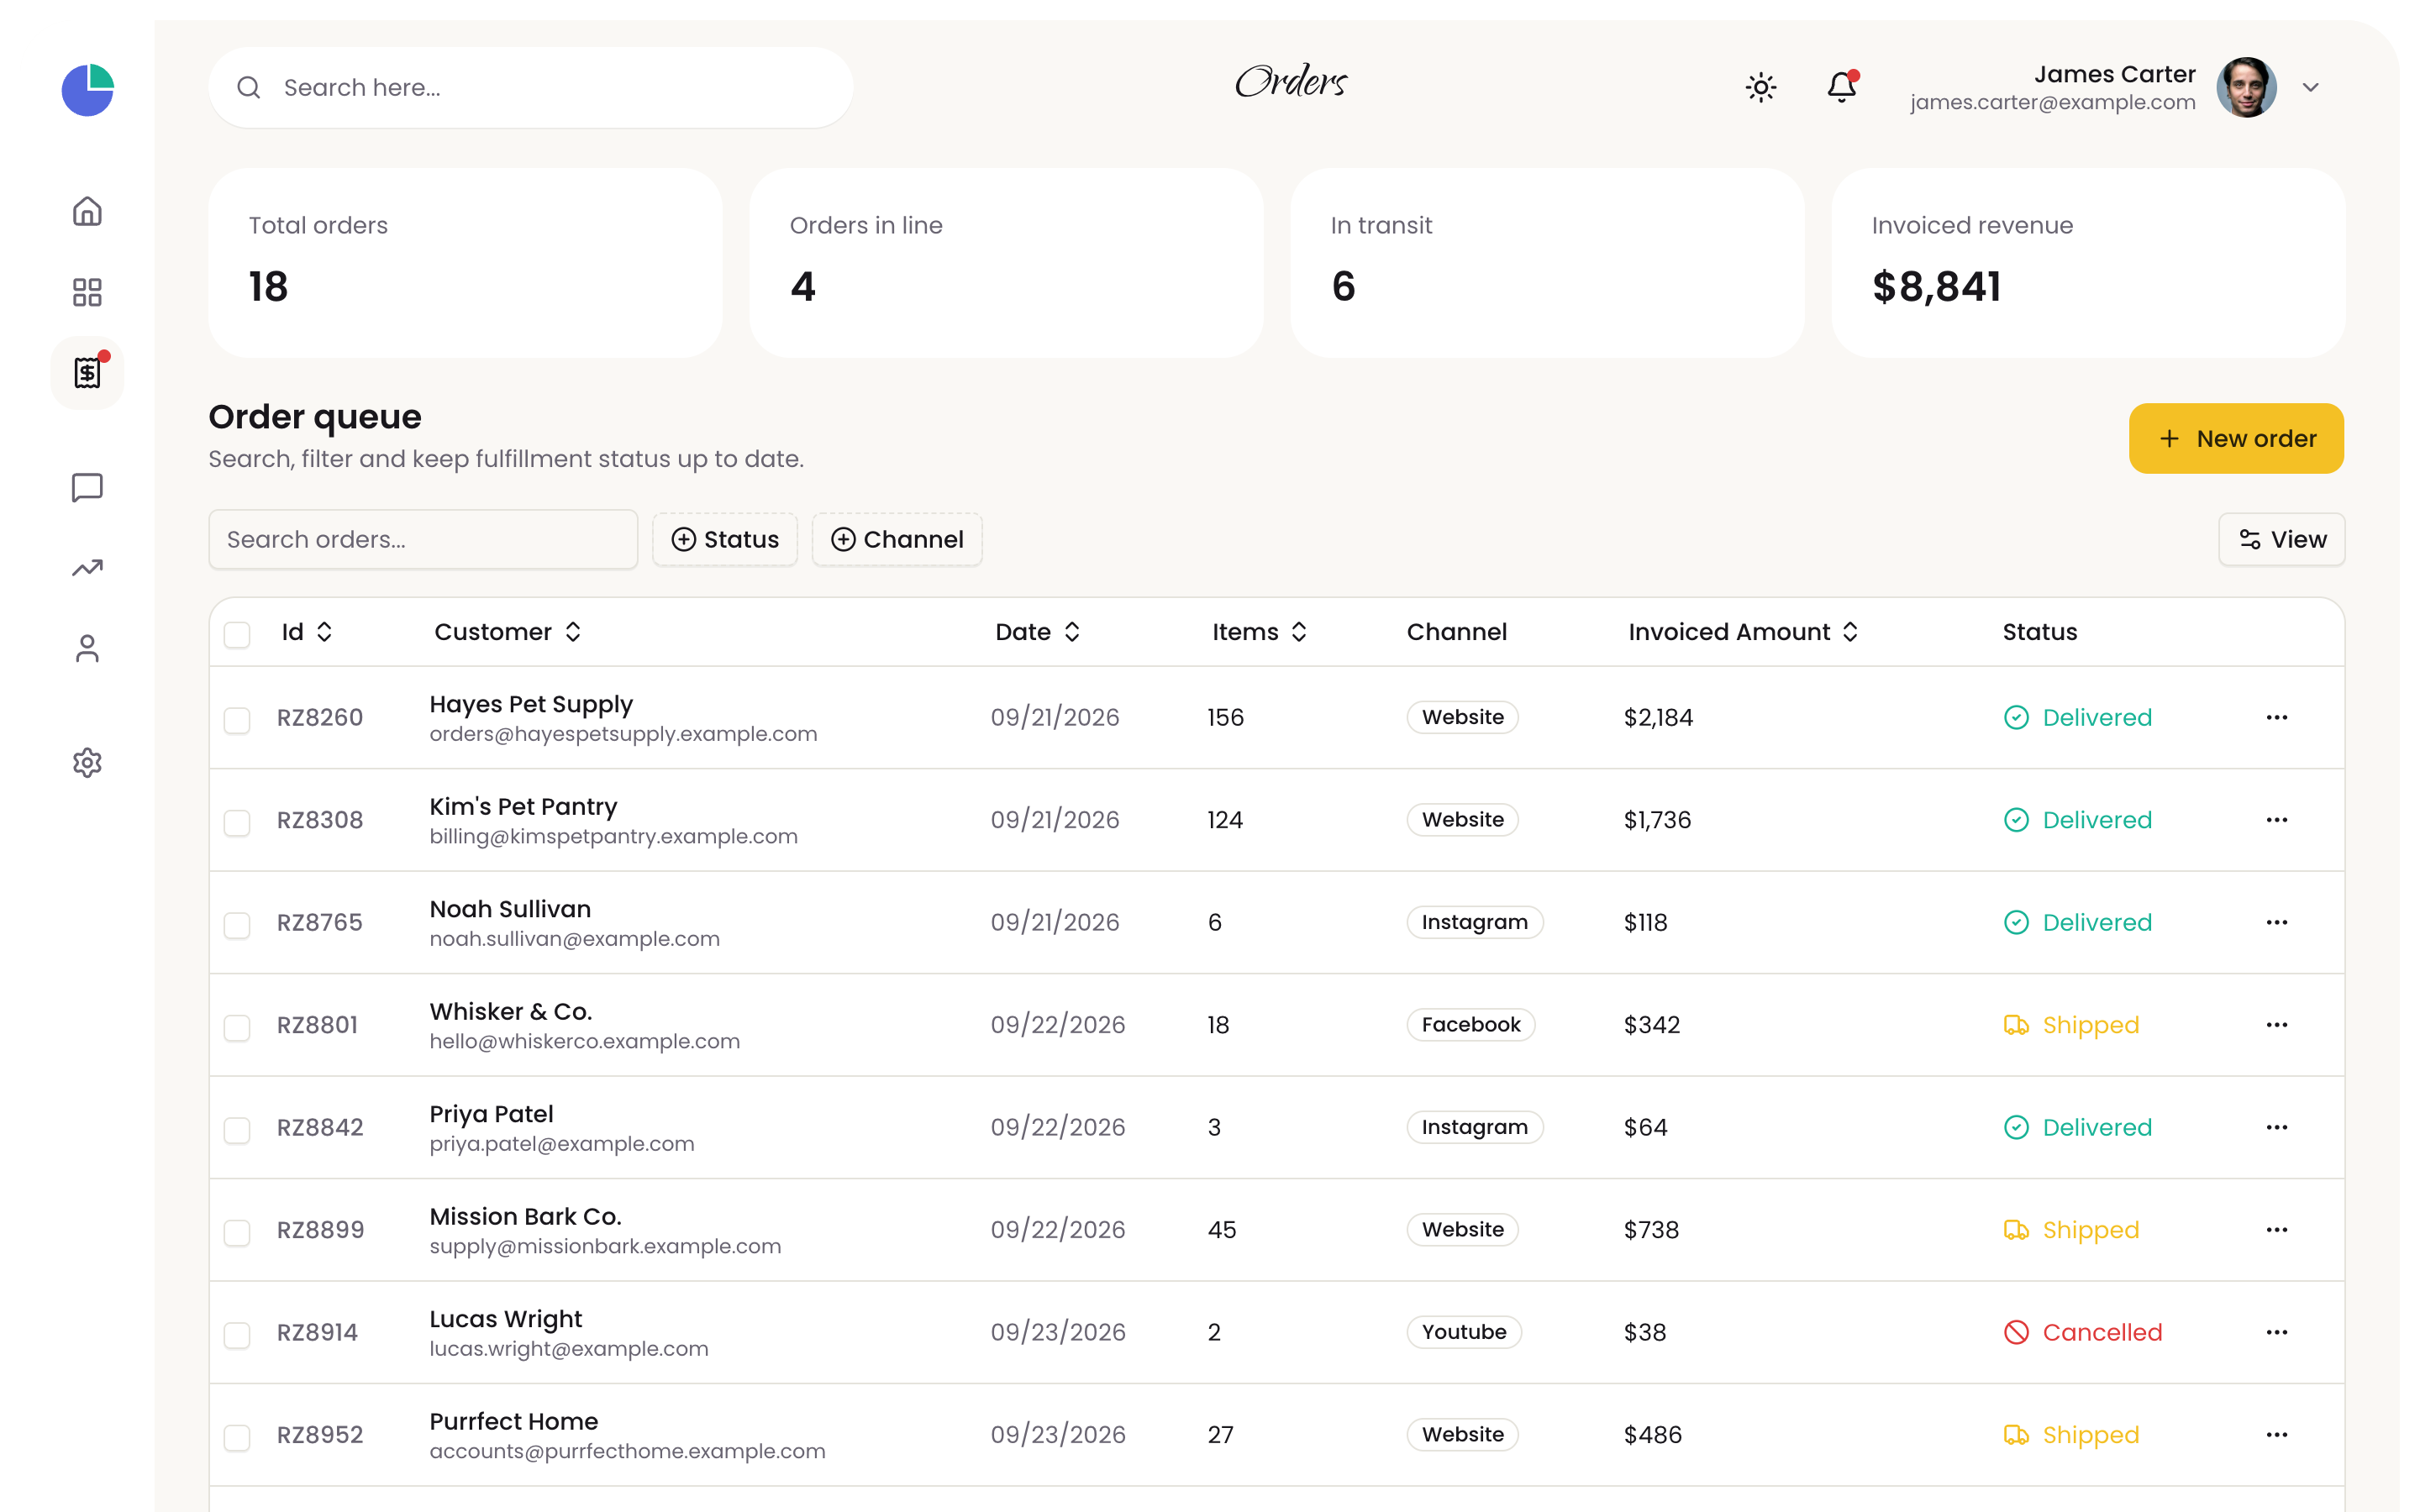Open the View column options dropdown
This screenshot has height=1512, width=2420.
pyautogui.click(x=2281, y=539)
